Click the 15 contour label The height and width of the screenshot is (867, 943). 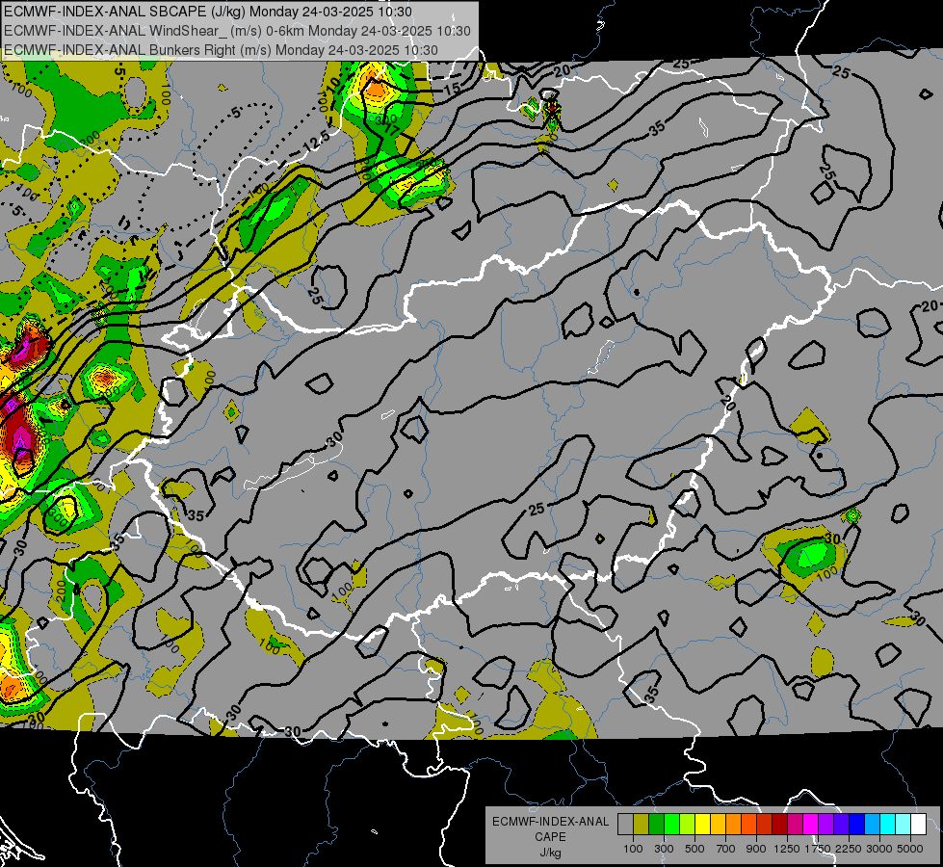click(x=453, y=90)
